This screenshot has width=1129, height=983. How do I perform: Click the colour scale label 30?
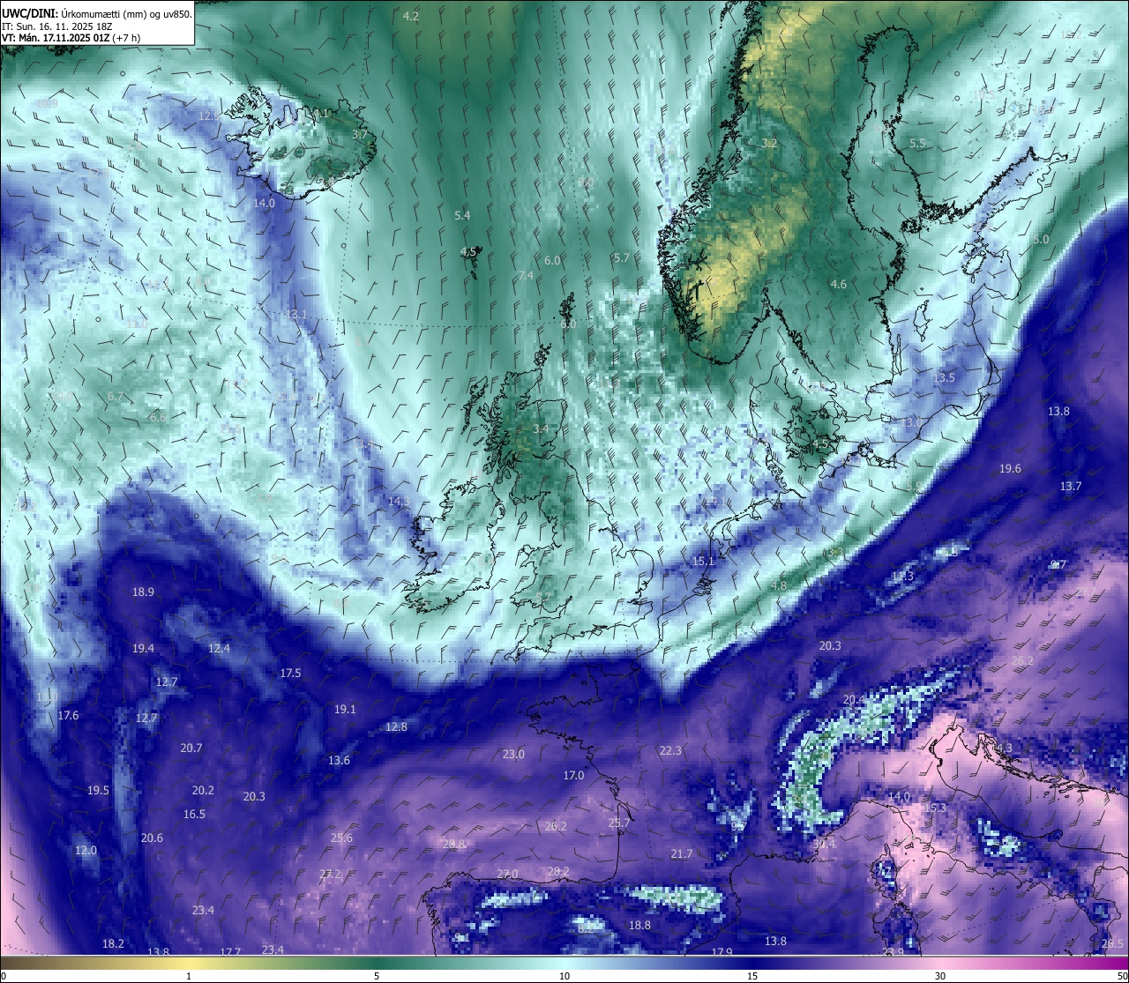pyautogui.click(x=940, y=976)
